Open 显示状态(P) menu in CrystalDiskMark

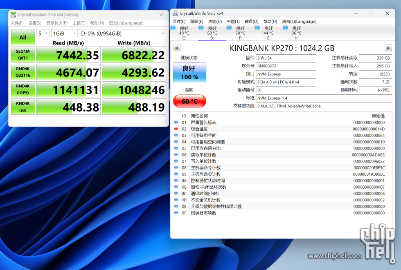pyautogui.click(x=57, y=23)
